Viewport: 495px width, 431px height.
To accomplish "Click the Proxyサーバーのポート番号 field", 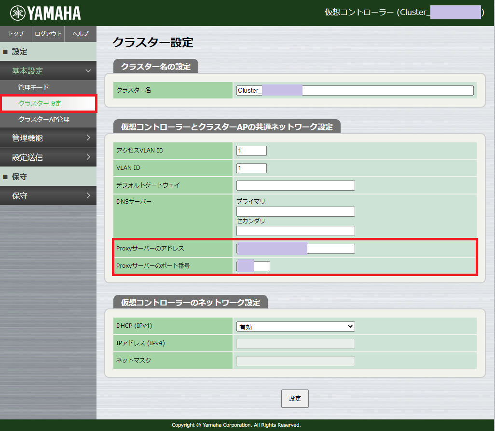I will click(253, 265).
